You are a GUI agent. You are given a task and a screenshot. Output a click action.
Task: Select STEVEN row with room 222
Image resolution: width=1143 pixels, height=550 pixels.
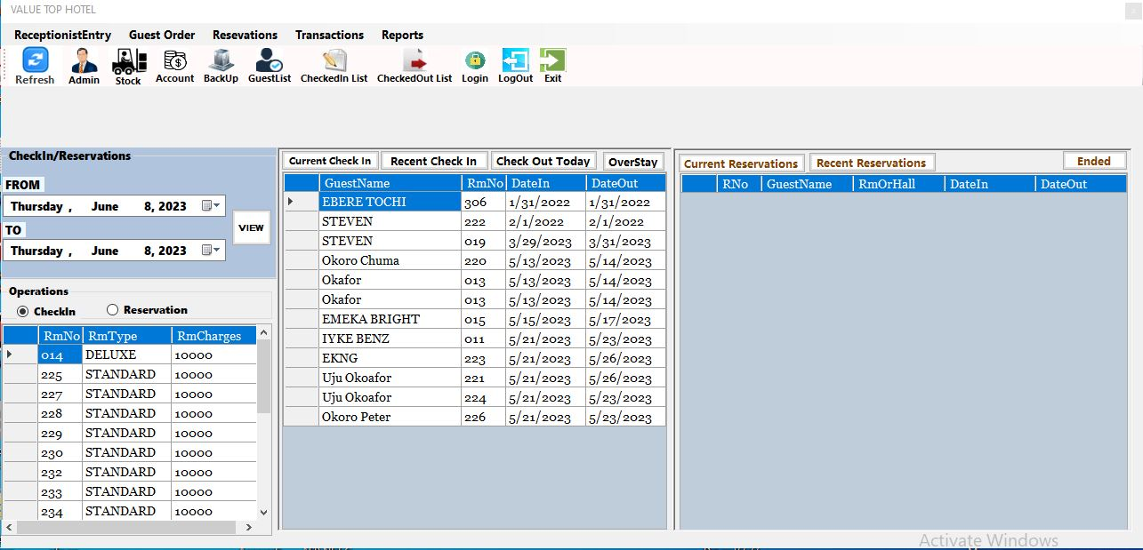click(474, 221)
